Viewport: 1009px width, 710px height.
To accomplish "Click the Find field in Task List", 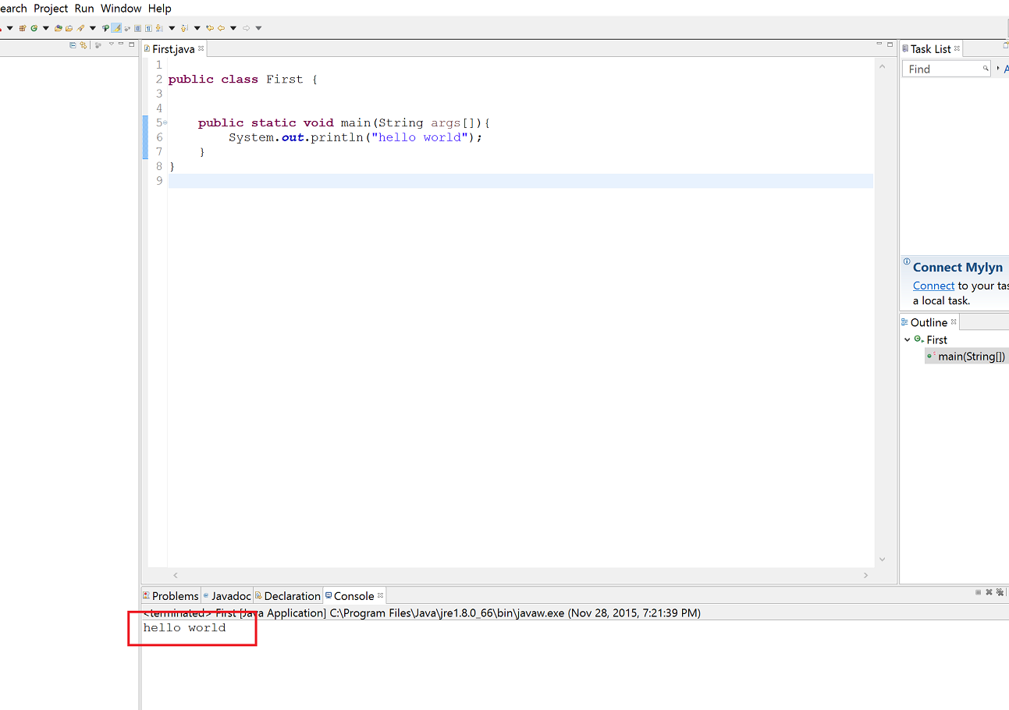I will pos(943,69).
